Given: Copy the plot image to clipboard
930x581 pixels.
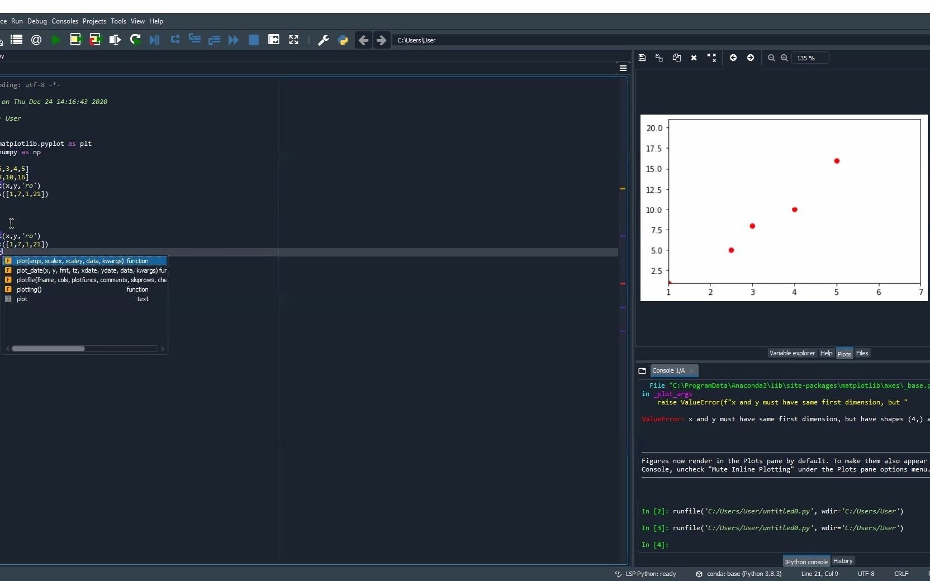Looking at the screenshot, I should pos(677,58).
